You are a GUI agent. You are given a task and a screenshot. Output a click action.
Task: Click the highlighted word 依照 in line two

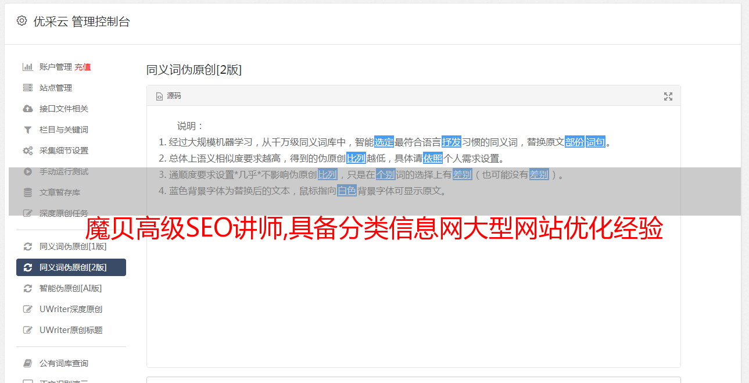click(x=433, y=158)
